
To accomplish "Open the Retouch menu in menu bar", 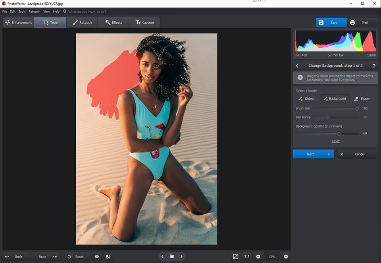I will point(35,12).
